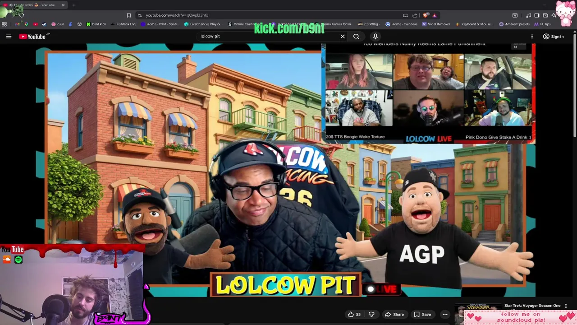Open YouTube settings three-dot menu near Sign in
The height and width of the screenshot is (325, 577).
click(532, 37)
